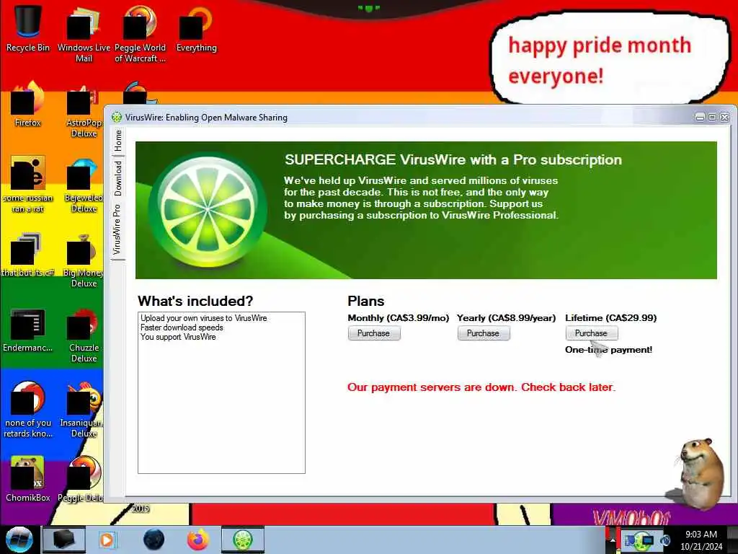Open the 'that but its c#' icon

point(28,255)
